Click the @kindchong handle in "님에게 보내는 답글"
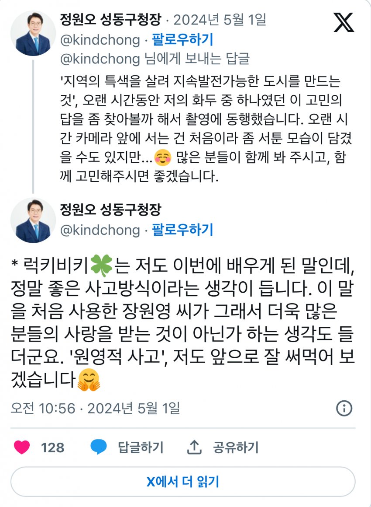Screen dimensions: 371x507 click(100, 59)
